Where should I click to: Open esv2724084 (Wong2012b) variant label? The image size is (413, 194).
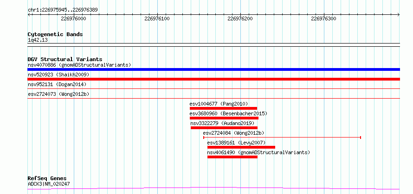tap(233, 133)
